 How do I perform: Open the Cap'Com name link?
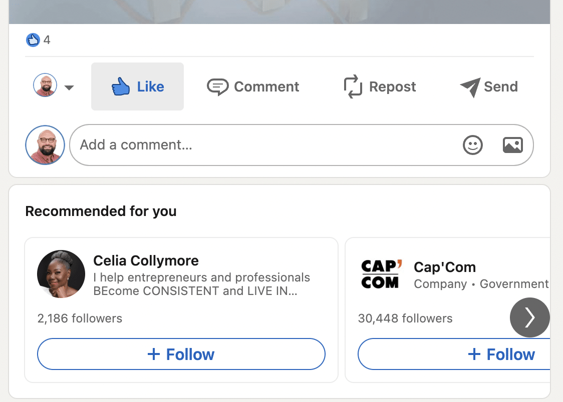click(x=445, y=267)
